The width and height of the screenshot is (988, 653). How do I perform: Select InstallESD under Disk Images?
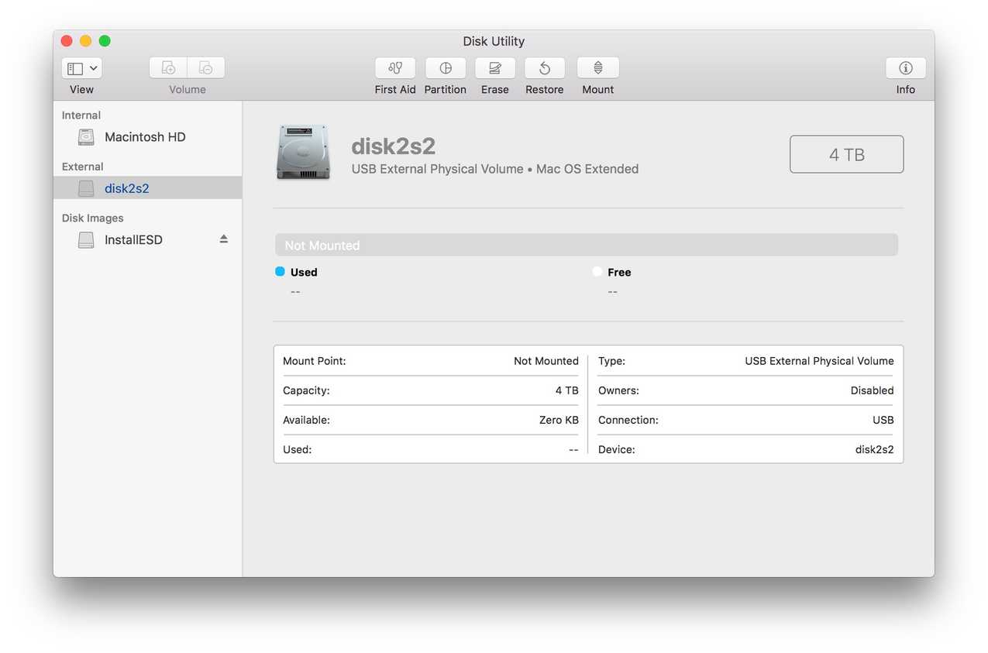(133, 239)
